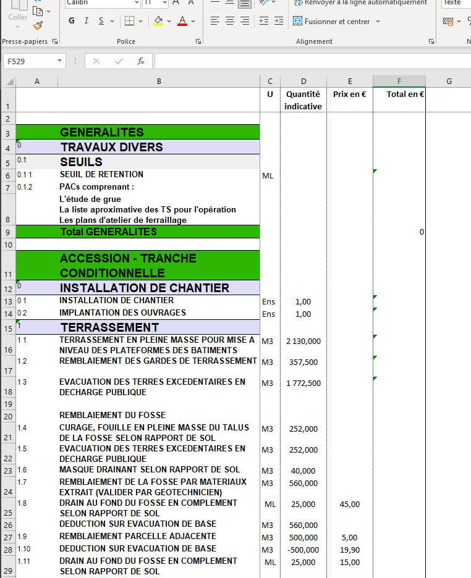Select column C header

point(270,81)
